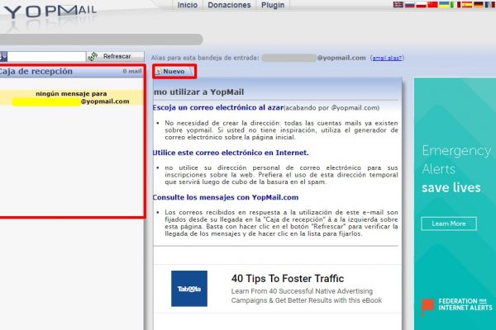This screenshot has width=496, height=330.
Task: Go to the YopMail logo
Action: coord(50,12)
